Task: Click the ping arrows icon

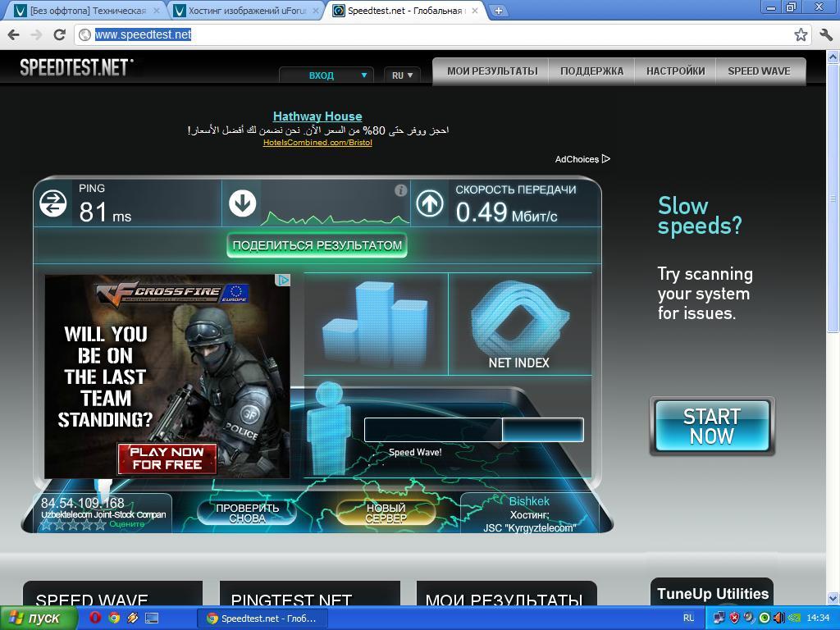Action: tap(53, 203)
